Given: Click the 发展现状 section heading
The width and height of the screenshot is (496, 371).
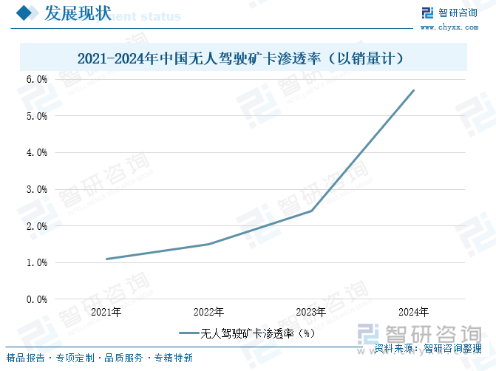Looking at the screenshot, I should click(78, 13).
